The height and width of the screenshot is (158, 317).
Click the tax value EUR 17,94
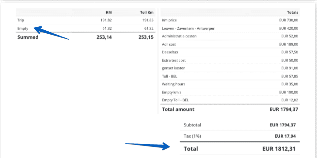(x=285, y=136)
